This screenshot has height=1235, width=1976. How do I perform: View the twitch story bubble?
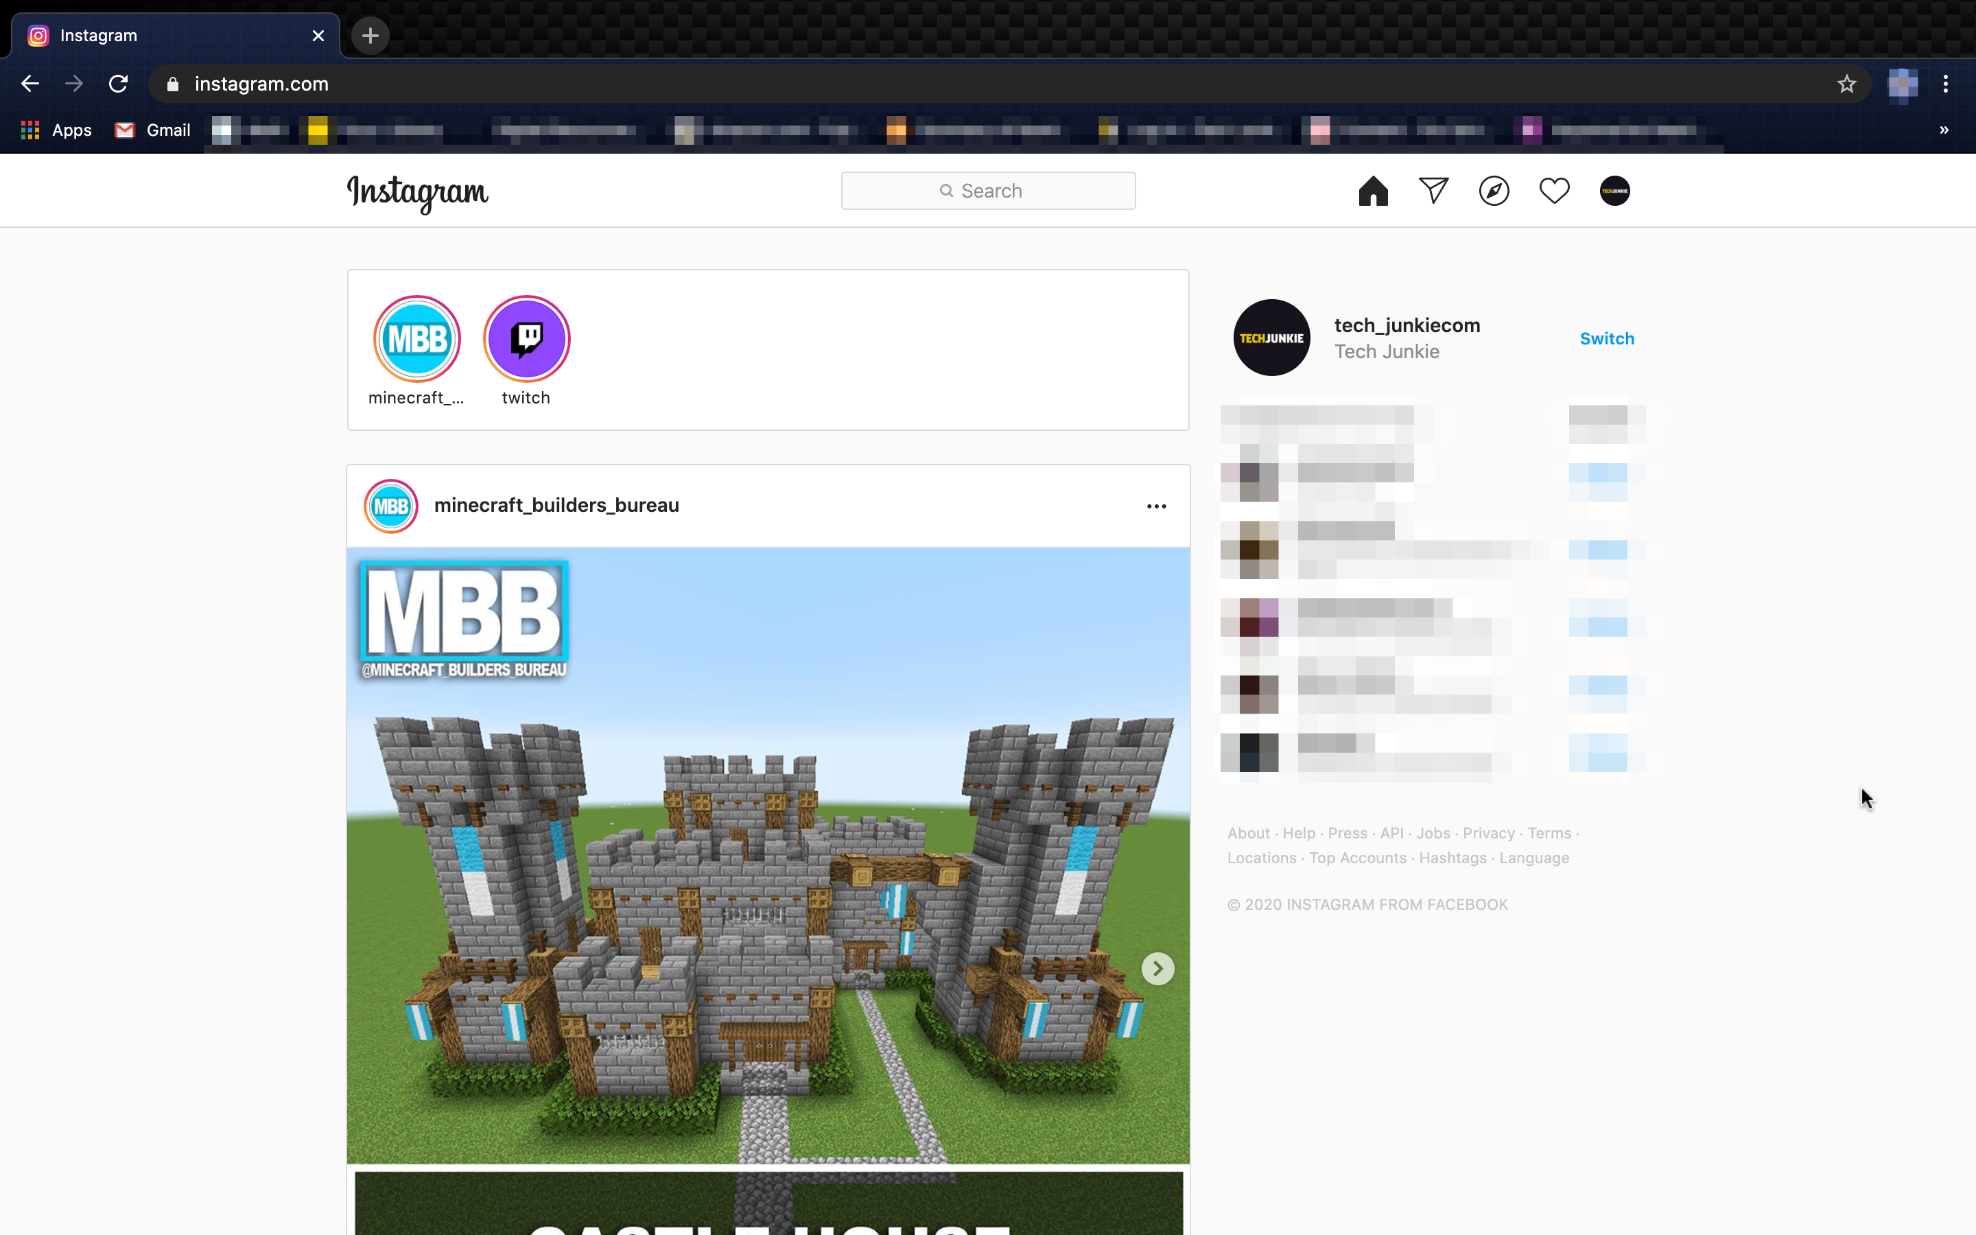click(527, 339)
